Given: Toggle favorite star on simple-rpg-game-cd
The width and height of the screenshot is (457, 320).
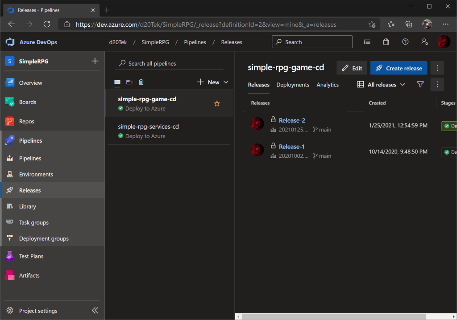Looking at the screenshot, I should click(x=217, y=103).
